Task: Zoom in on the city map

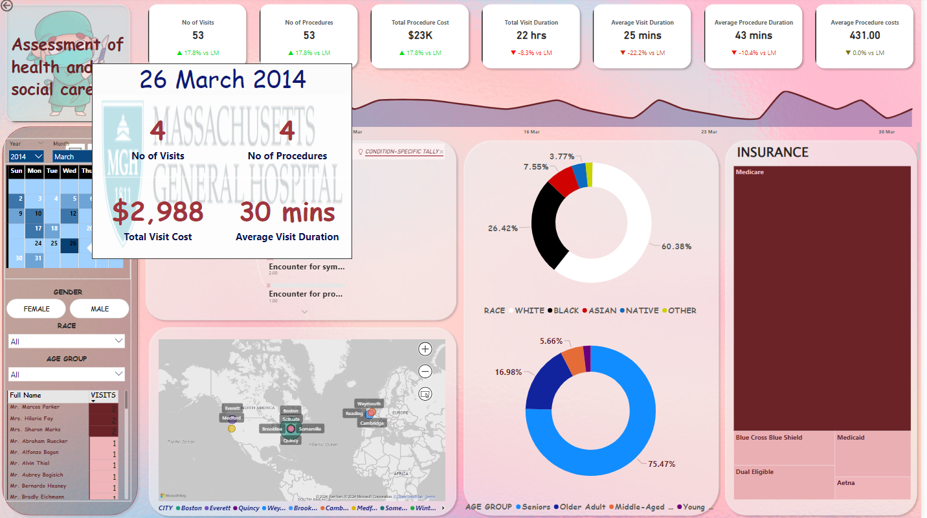Action: (x=425, y=349)
